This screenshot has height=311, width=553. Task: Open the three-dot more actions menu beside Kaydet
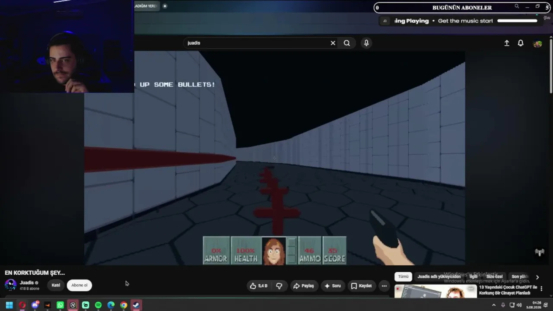384,286
